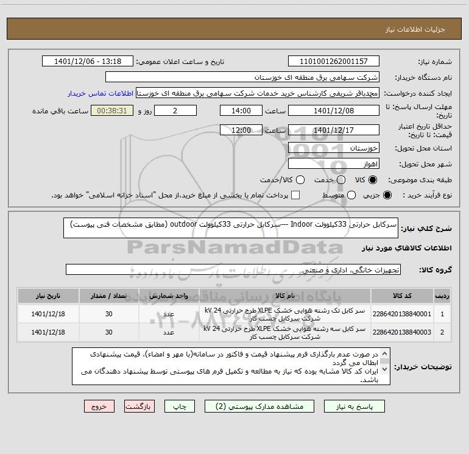The height and width of the screenshot is (454, 469).
Task: Click مشاهده مدارک پیوستی (2) button
Action: pos(259,406)
